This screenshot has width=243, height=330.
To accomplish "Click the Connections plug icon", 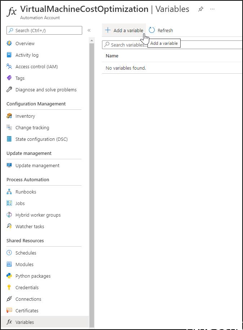I will (x=9, y=299).
